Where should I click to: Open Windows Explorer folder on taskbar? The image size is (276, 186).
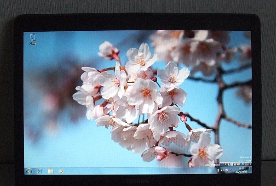51,171
